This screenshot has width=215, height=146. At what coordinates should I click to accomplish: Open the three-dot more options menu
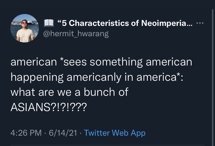(200, 24)
